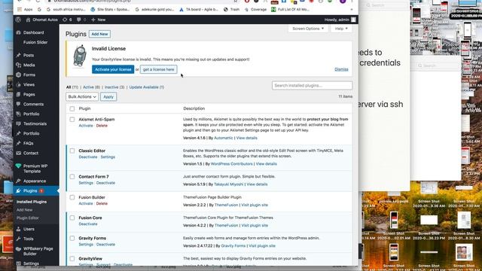
Task: Open the Add New submenu item
Action: coord(25,210)
